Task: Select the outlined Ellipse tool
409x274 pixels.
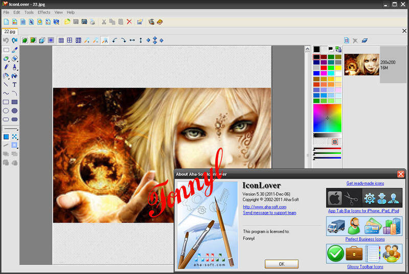Action: pyautogui.click(x=6, y=110)
